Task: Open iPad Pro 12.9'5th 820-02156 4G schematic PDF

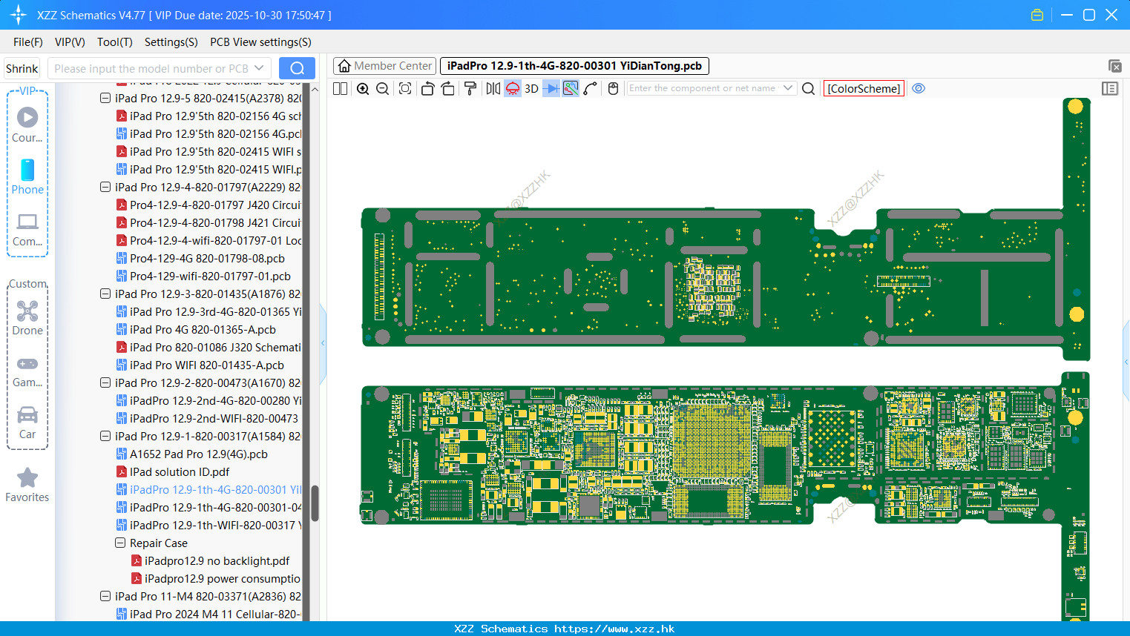Action: coord(208,116)
